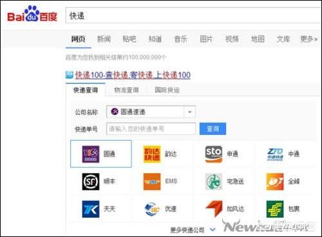Pick the 宅急送 green monkey logo
The height and width of the screenshot is (237, 322).
coord(214,182)
